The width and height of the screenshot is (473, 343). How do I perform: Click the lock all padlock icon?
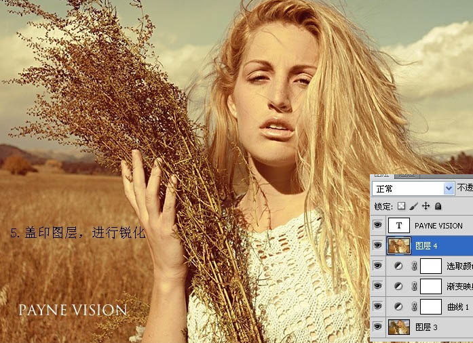pos(438,205)
